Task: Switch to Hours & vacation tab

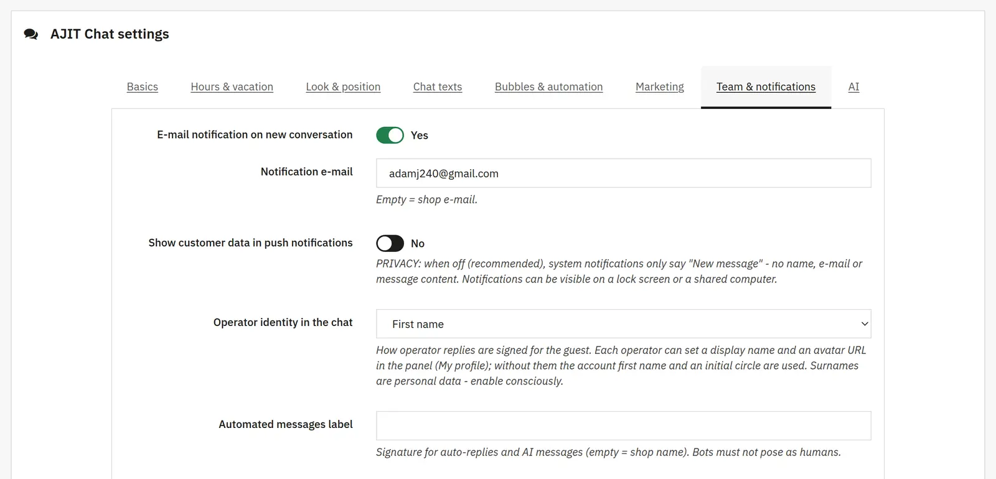Action: (232, 87)
